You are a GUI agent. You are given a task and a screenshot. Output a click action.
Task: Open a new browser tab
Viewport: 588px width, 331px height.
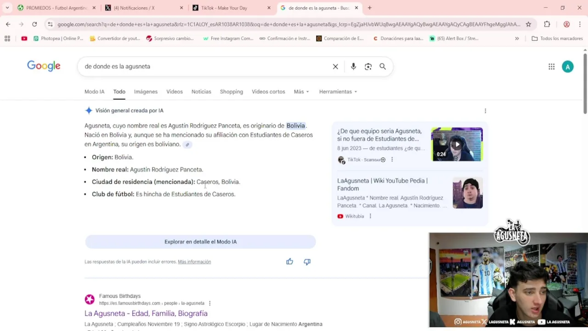point(369,8)
